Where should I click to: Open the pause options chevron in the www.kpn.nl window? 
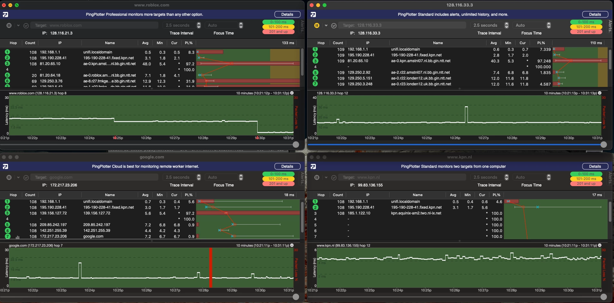click(x=326, y=177)
